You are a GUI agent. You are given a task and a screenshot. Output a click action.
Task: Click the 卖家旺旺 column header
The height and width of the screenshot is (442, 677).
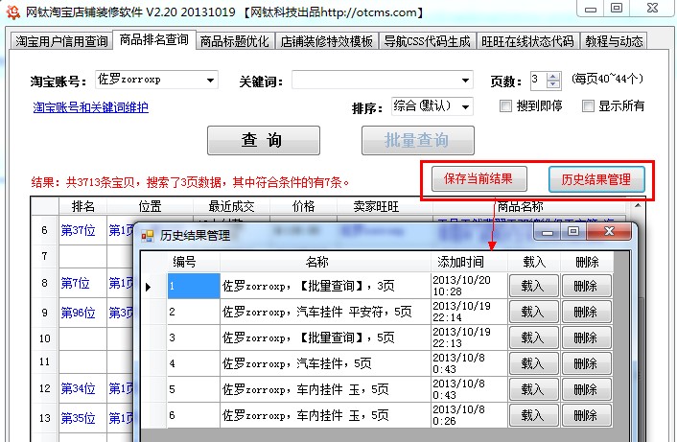click(376, 206)
